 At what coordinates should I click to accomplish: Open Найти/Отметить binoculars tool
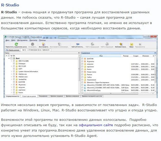(78, 44)
